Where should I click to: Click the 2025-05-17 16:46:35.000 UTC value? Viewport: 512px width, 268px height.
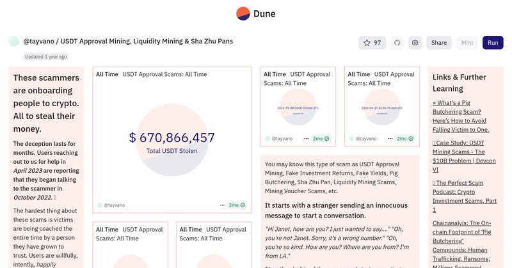coord(381,108)
